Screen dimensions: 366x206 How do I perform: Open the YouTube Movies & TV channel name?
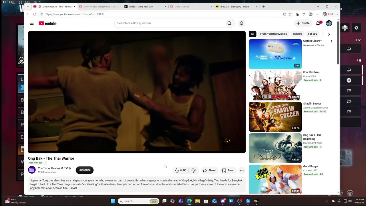pyautogui.click(x=53, y=168)
